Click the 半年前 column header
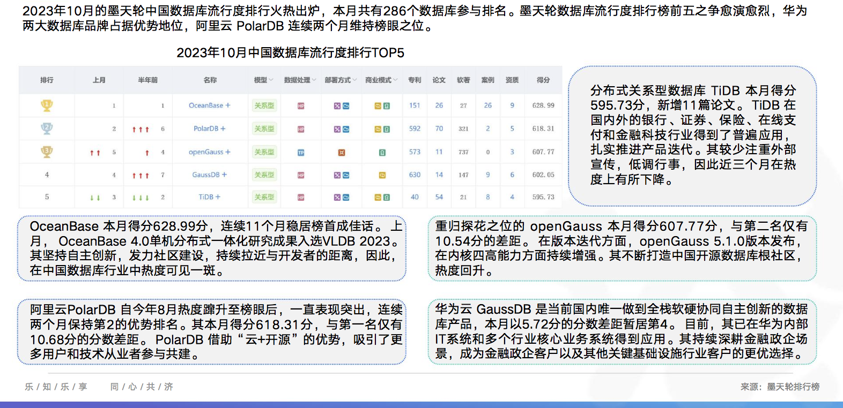Image resolution: width=843 pixels, height=408 pixels. pos(148,80)
